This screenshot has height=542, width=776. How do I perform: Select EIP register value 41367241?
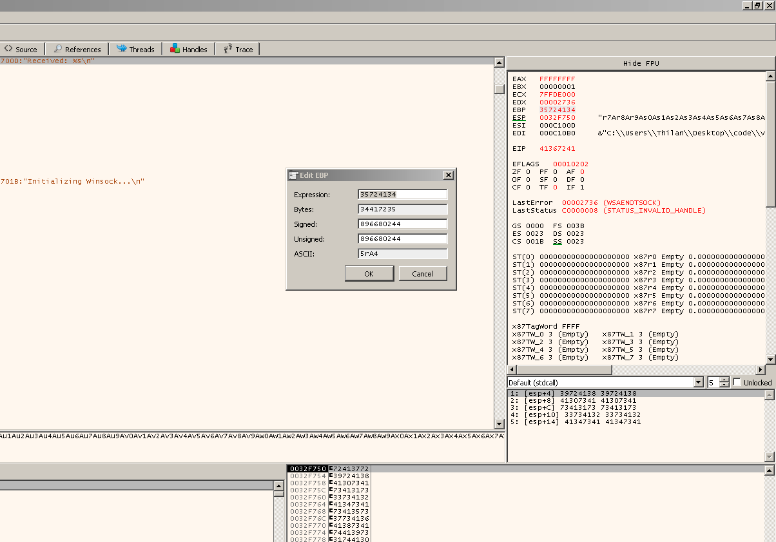tap(558, 148)
